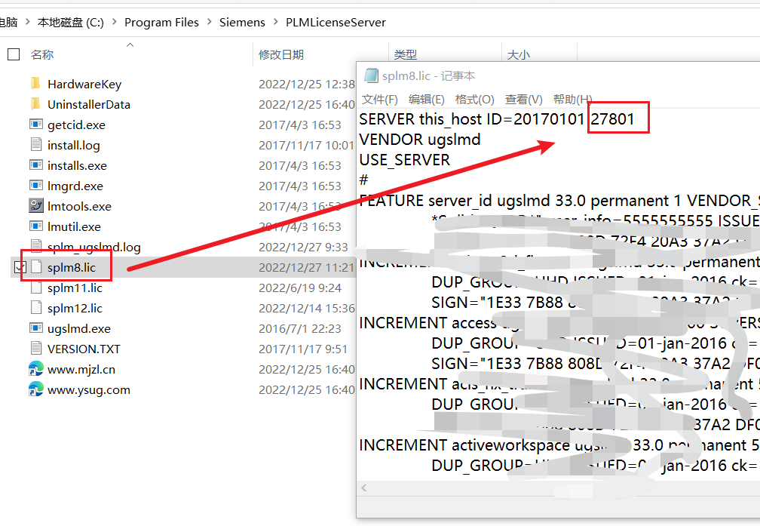
Task: Open the 格式(O) menu in Notepad
Action: (x=474, y=100)
